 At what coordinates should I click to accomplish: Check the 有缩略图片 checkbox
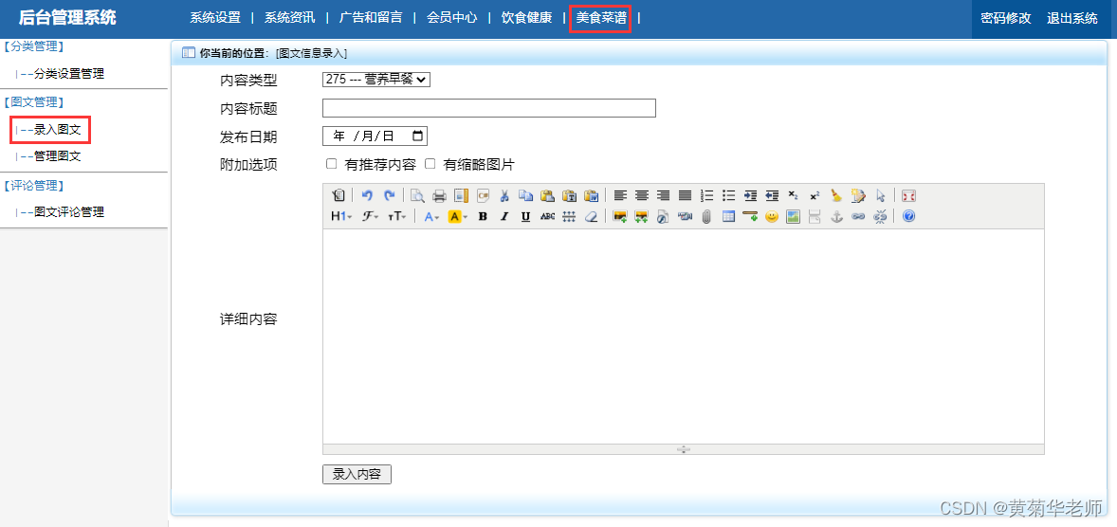[x=430, y=164]
